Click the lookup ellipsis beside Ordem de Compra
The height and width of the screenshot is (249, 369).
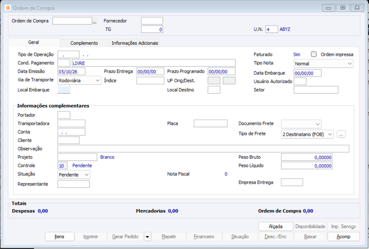(95, 21)
